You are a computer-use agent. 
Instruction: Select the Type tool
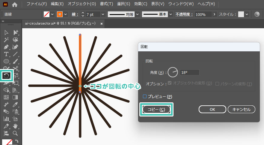[6, 54]
